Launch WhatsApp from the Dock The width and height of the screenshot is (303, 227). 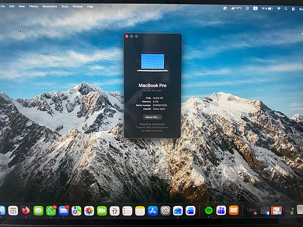click(51, 211)
